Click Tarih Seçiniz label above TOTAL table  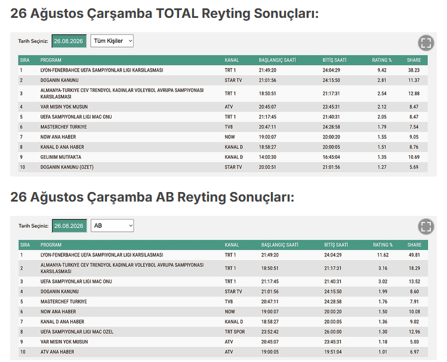click(x=33, y=41)
